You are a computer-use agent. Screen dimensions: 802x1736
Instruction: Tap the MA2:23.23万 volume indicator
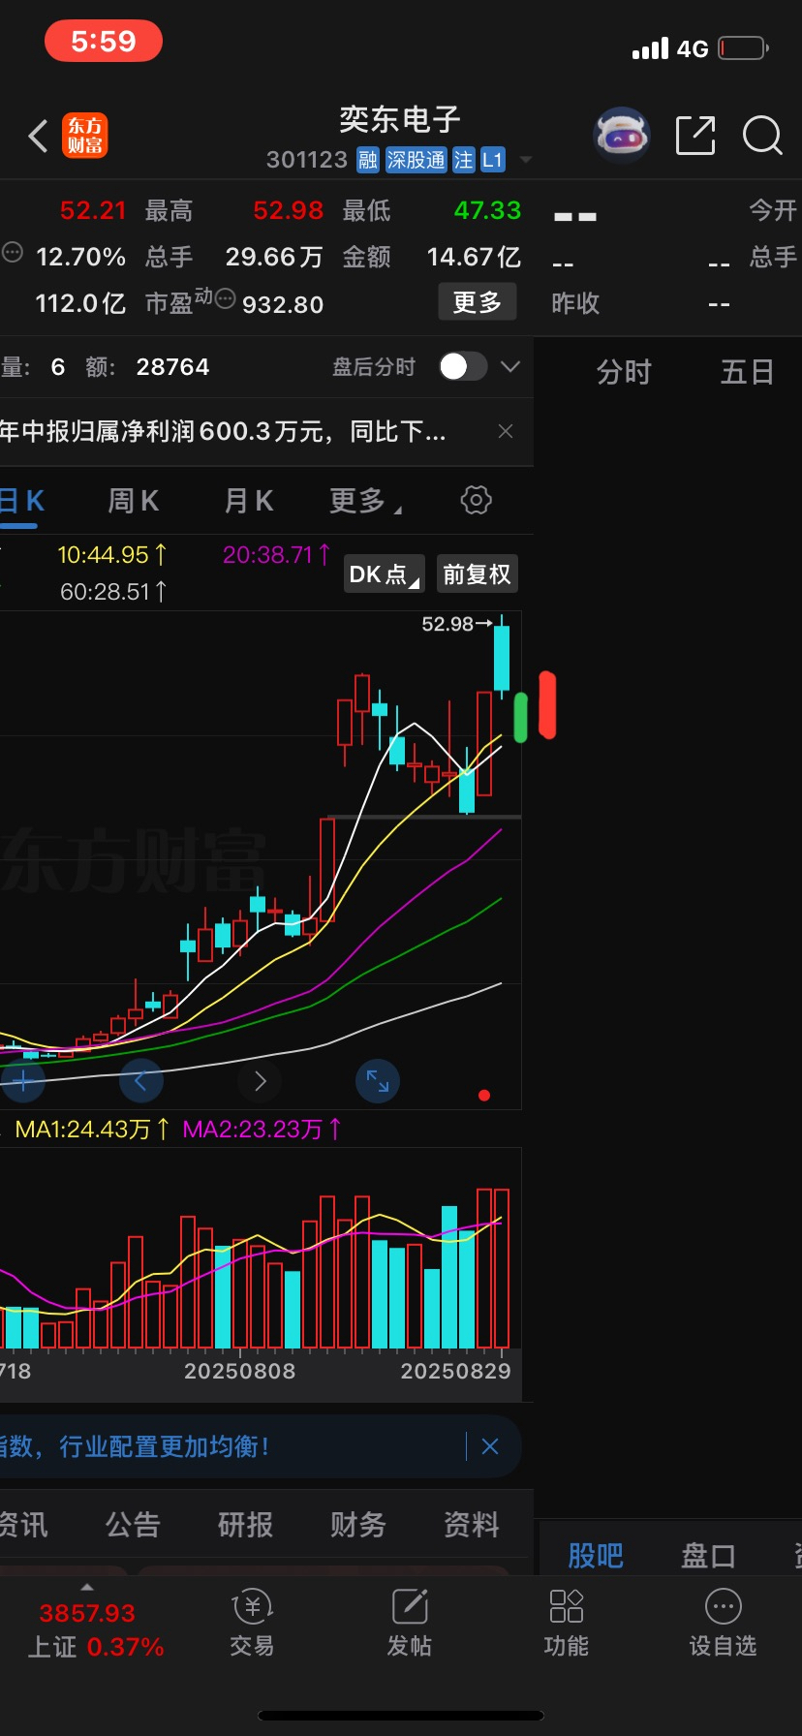[x=262, y=1129]
